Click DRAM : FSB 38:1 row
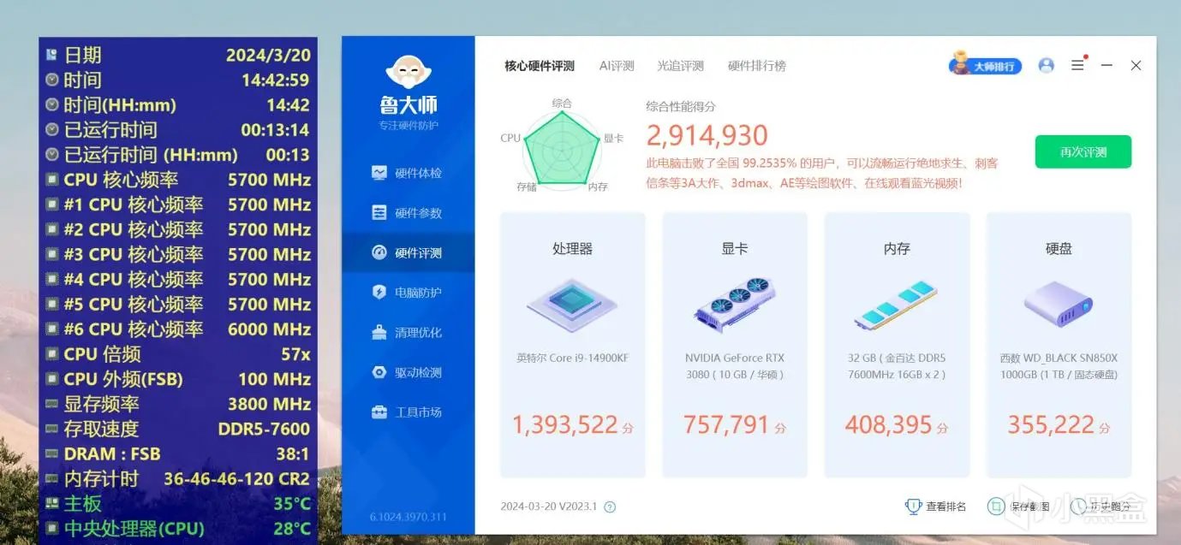 [x=178, y=453]
